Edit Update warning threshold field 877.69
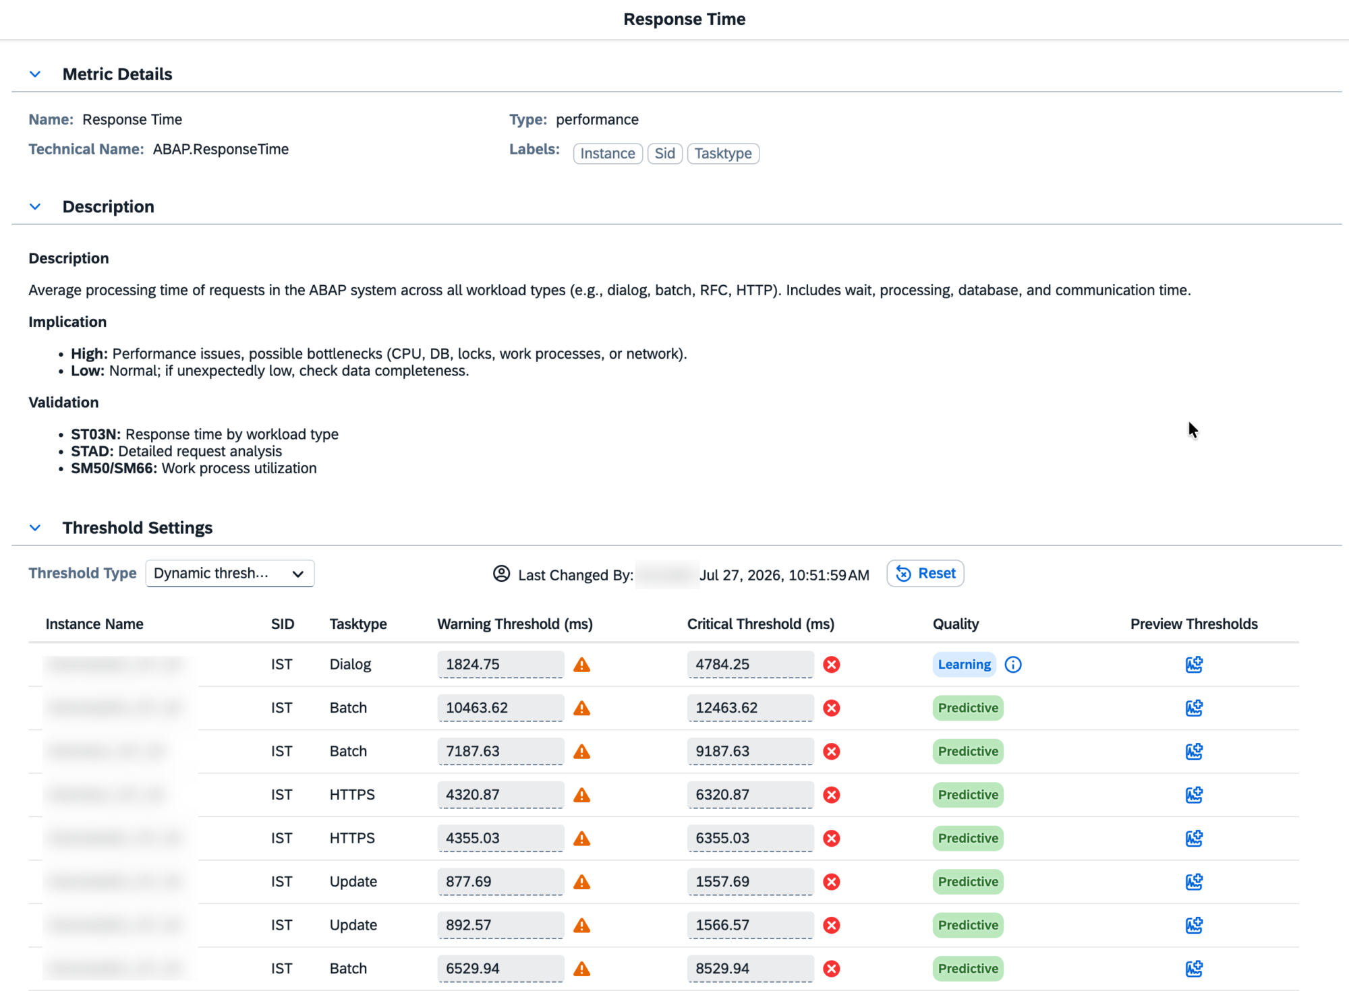 tap(500, 882)
